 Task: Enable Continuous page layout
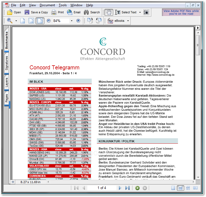pos(180,188)
